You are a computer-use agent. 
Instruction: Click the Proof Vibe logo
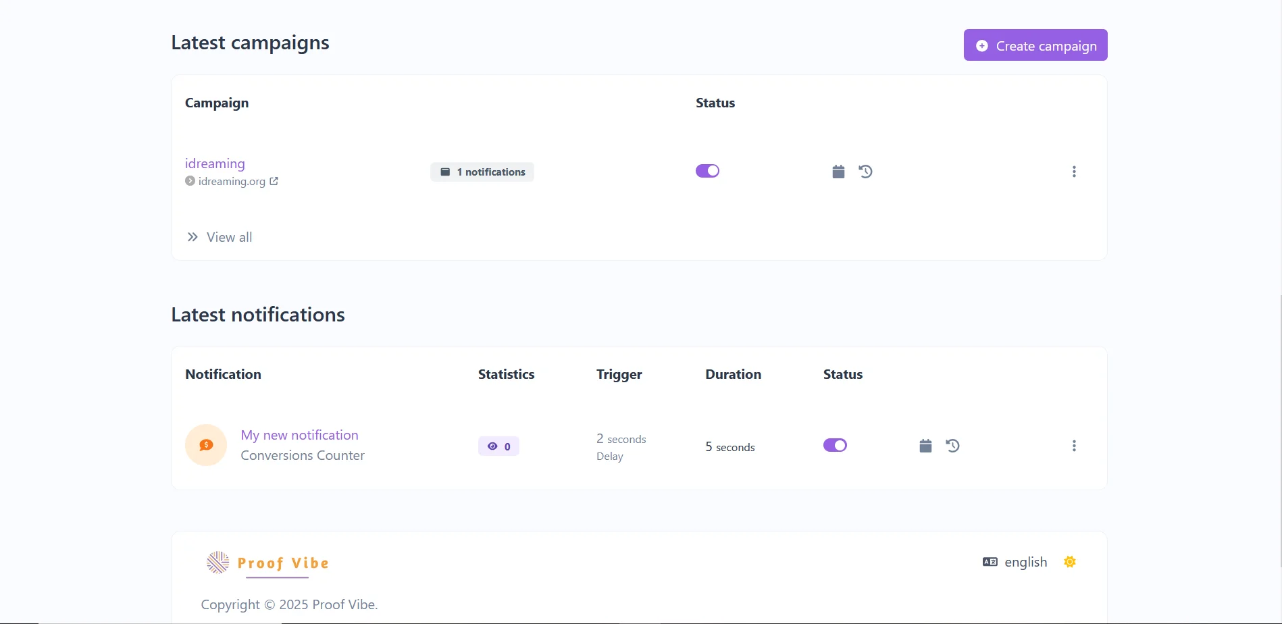(x=267, y=562)
